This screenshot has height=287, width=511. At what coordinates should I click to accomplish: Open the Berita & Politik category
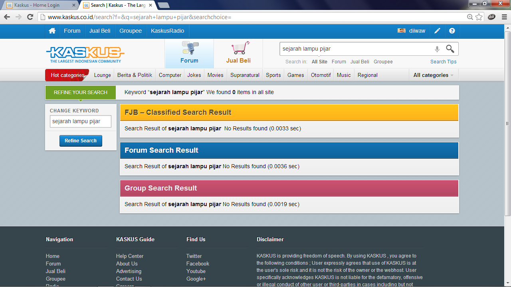(x=135, y=75)
